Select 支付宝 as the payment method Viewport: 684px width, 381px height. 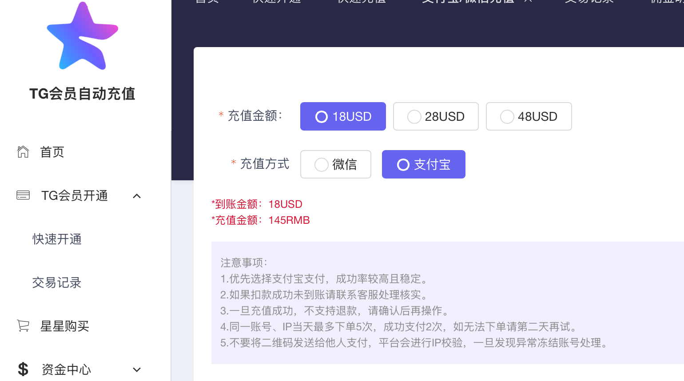point(423,164)
